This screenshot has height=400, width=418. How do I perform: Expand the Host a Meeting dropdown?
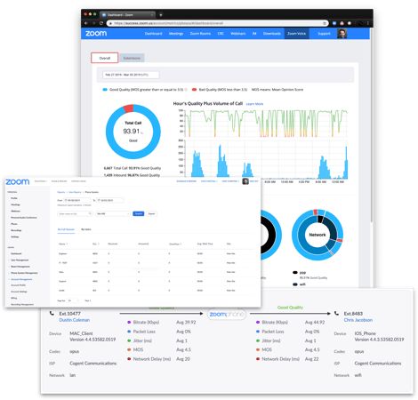pos(230,181)
